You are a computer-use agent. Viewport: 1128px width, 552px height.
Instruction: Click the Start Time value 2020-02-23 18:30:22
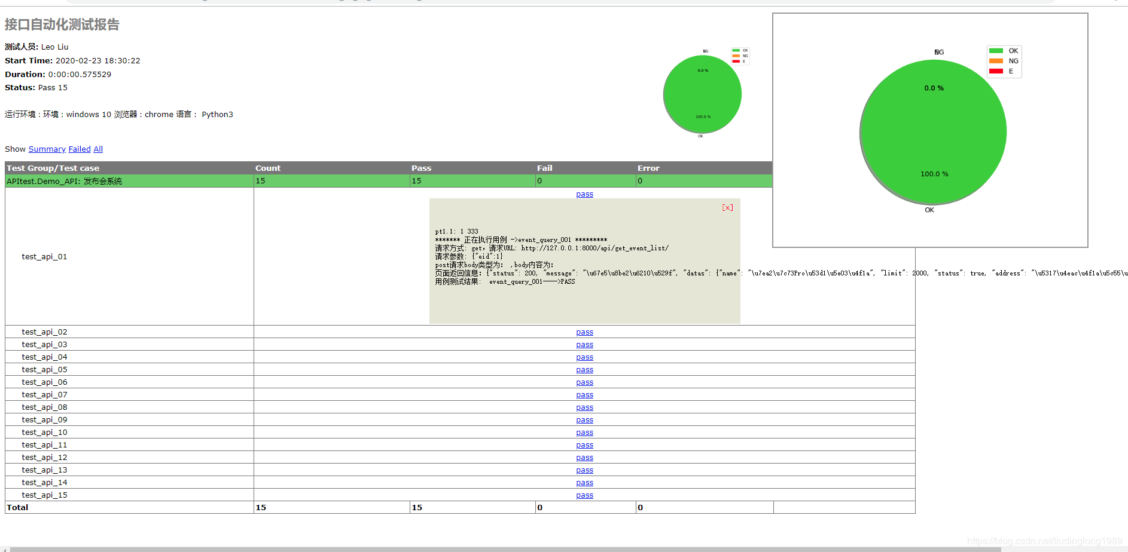click(x=98, y=61)
